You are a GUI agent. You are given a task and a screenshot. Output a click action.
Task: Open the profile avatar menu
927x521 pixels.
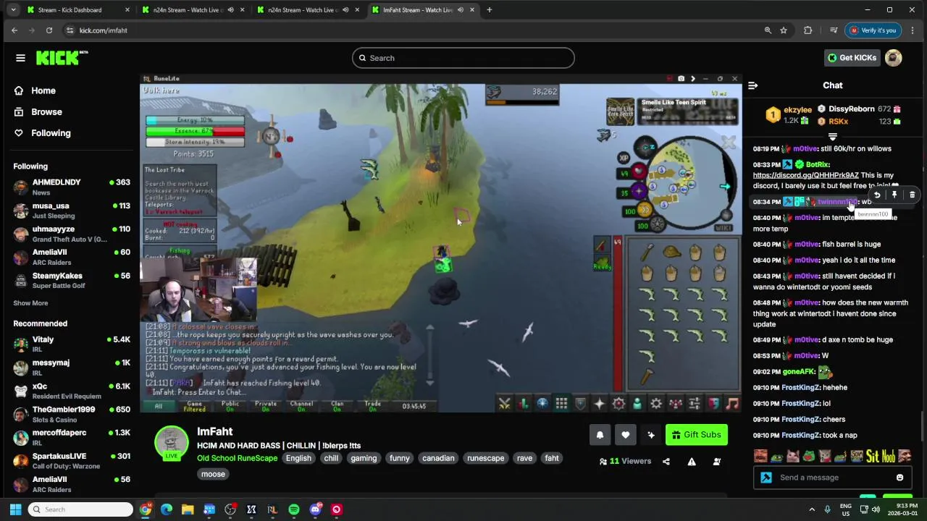tap(894, 58)
